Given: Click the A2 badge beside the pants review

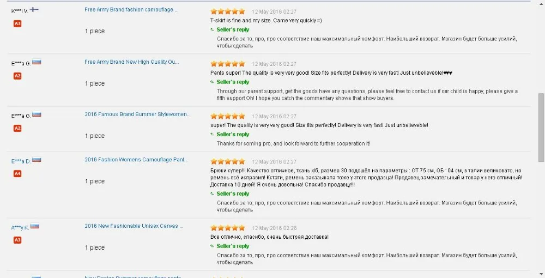Looking at the screenshot, I should (x=17, y=76).
